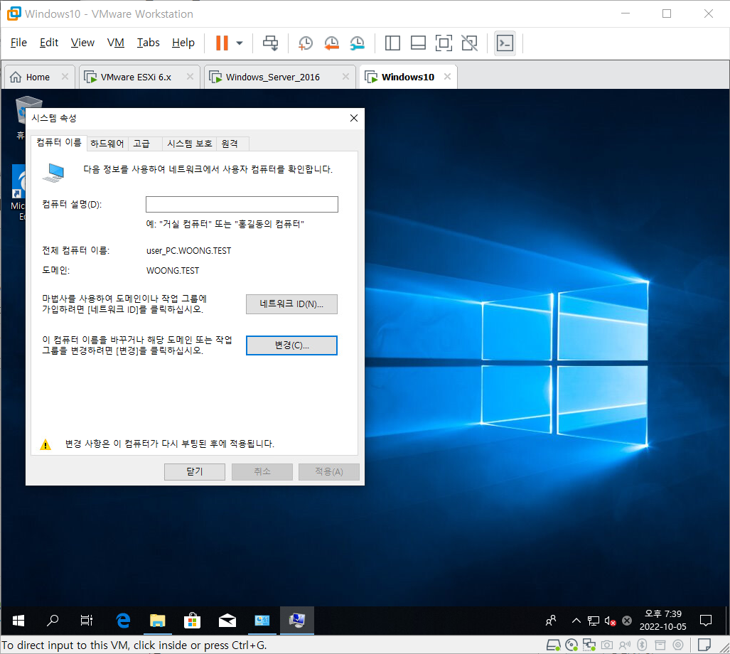
Task: Select the 시스템 보호 tab
Action: tap(190, 144)
